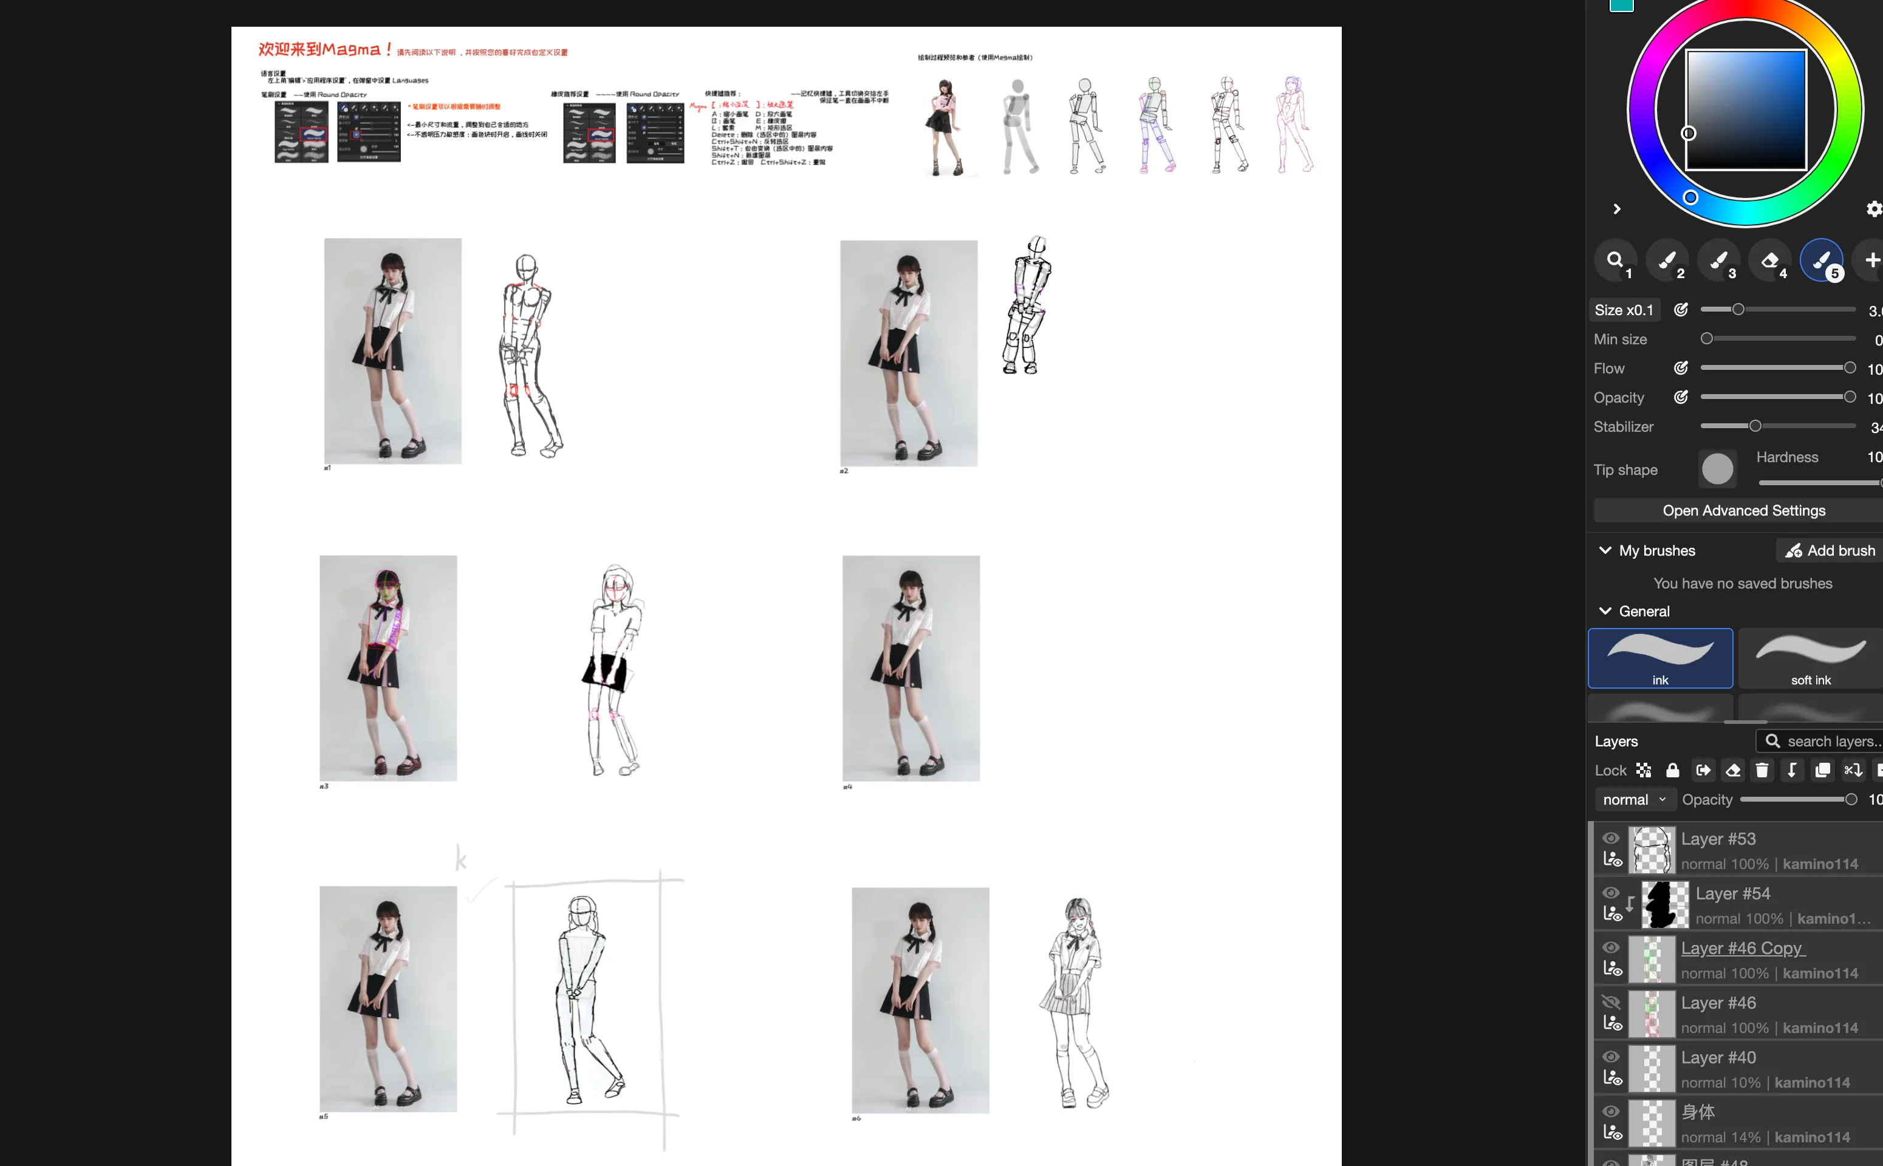
Task: Collapse the General brushes section
Action: point(1605,612)
